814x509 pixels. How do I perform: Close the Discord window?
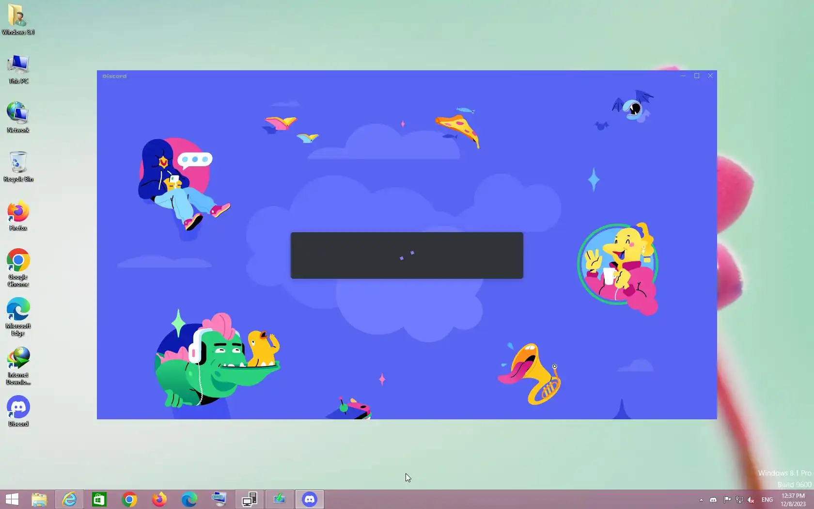pos(710,76)
